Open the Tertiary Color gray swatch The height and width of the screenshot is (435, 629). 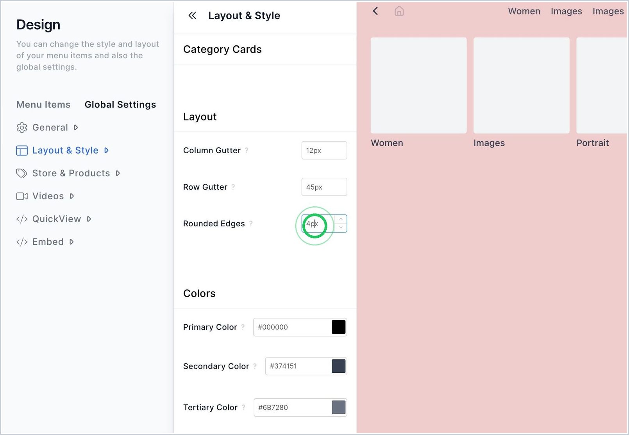(338, 407)
